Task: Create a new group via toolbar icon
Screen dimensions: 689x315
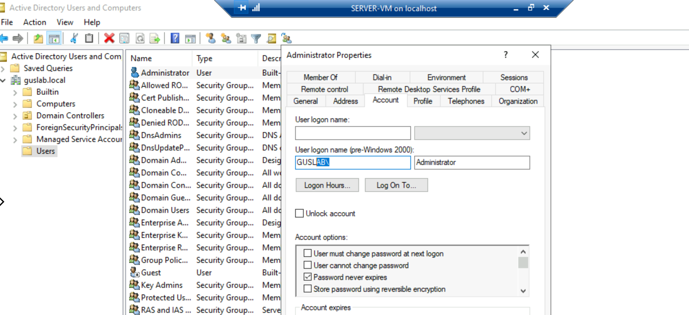Action: click(226, 39)
